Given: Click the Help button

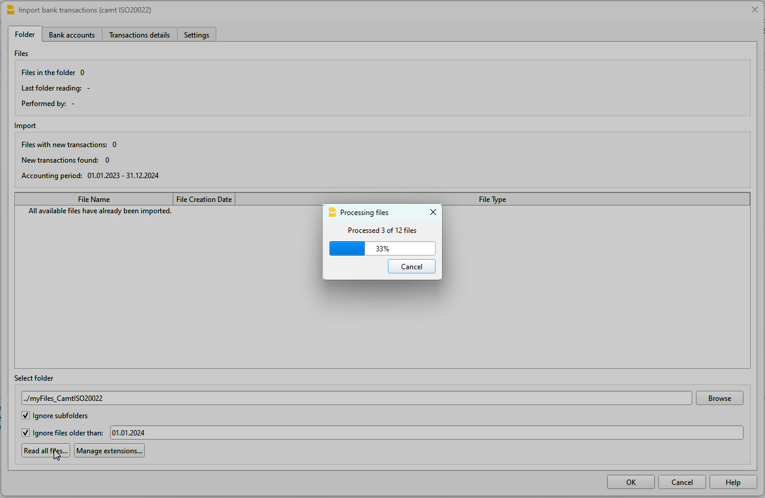Looking at the screenshot, I should tap(733, 481).
